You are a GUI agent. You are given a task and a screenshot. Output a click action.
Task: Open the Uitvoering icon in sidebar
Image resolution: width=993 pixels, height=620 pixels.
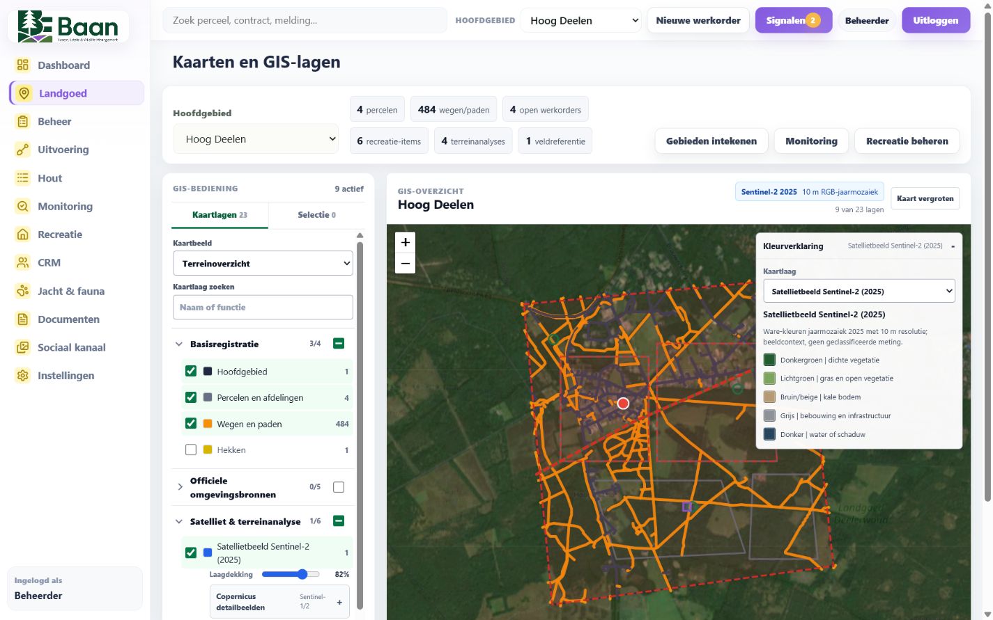click(23, 150)
